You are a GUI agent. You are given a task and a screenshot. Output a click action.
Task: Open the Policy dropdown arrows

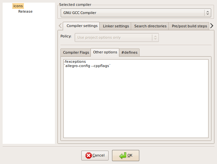pos(155,37)
